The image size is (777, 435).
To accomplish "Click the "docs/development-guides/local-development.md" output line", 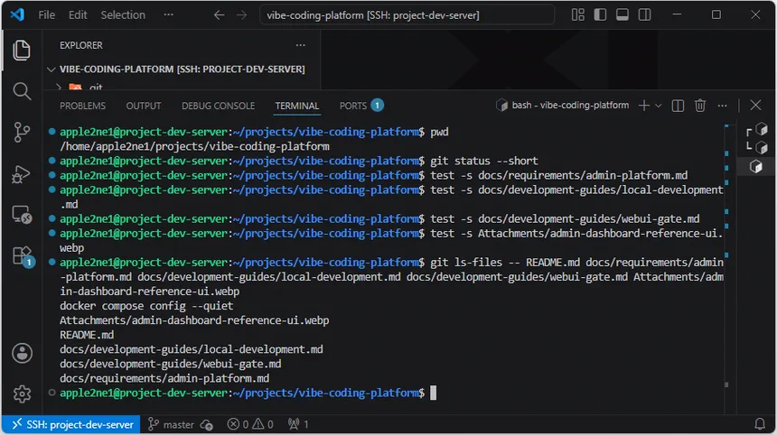I will (x=192, y=349).
